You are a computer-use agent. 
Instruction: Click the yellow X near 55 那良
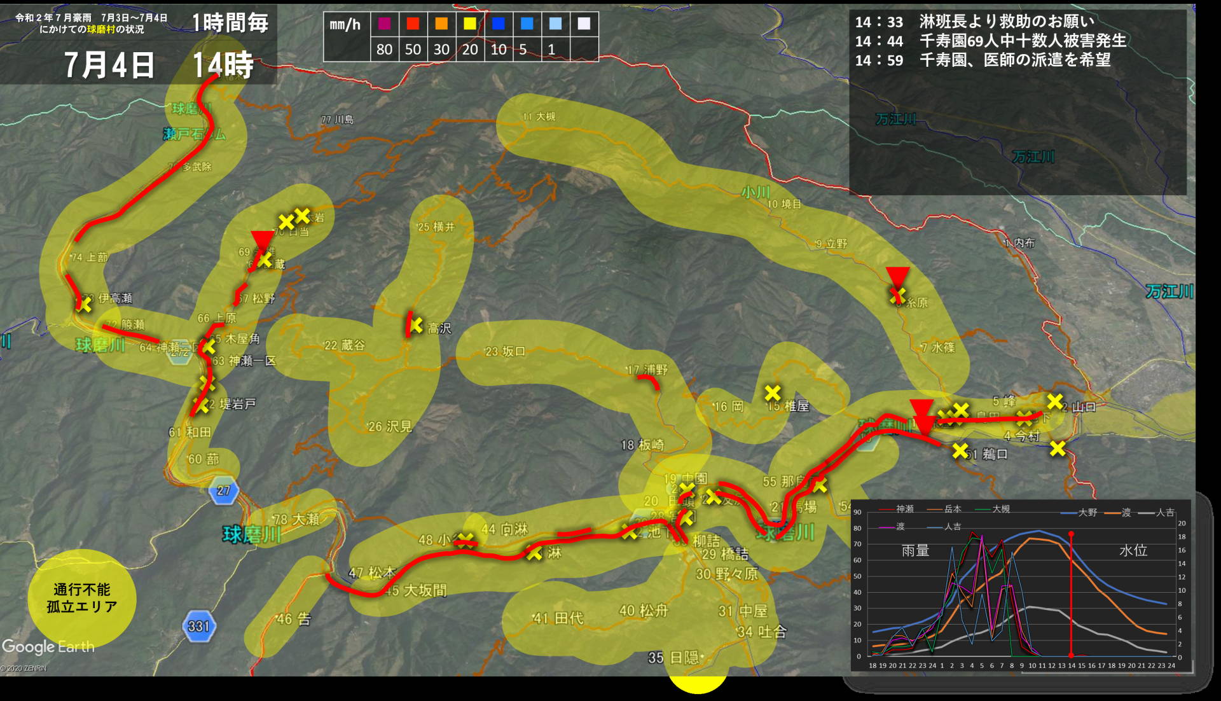pyautogui.click(x=820, y=486)
